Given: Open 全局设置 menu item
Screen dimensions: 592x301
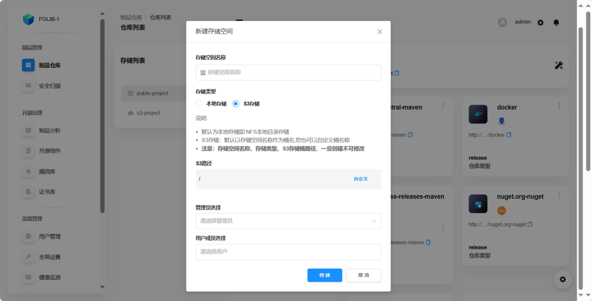Looking at the screenshot, I should click(x=50, y=257).
